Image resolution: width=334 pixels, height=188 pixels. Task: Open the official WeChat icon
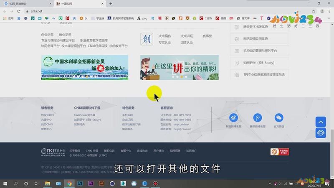[279, 118]
